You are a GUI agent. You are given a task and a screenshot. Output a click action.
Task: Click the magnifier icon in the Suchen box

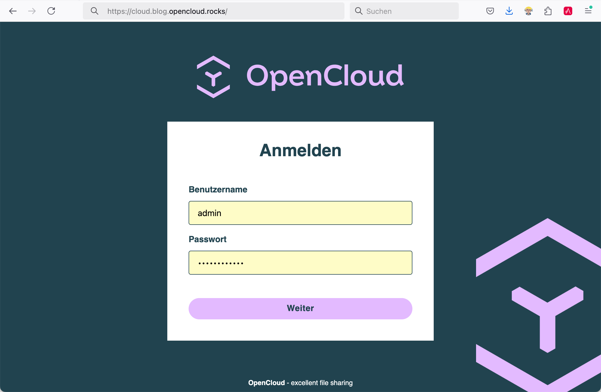(359, 11)
